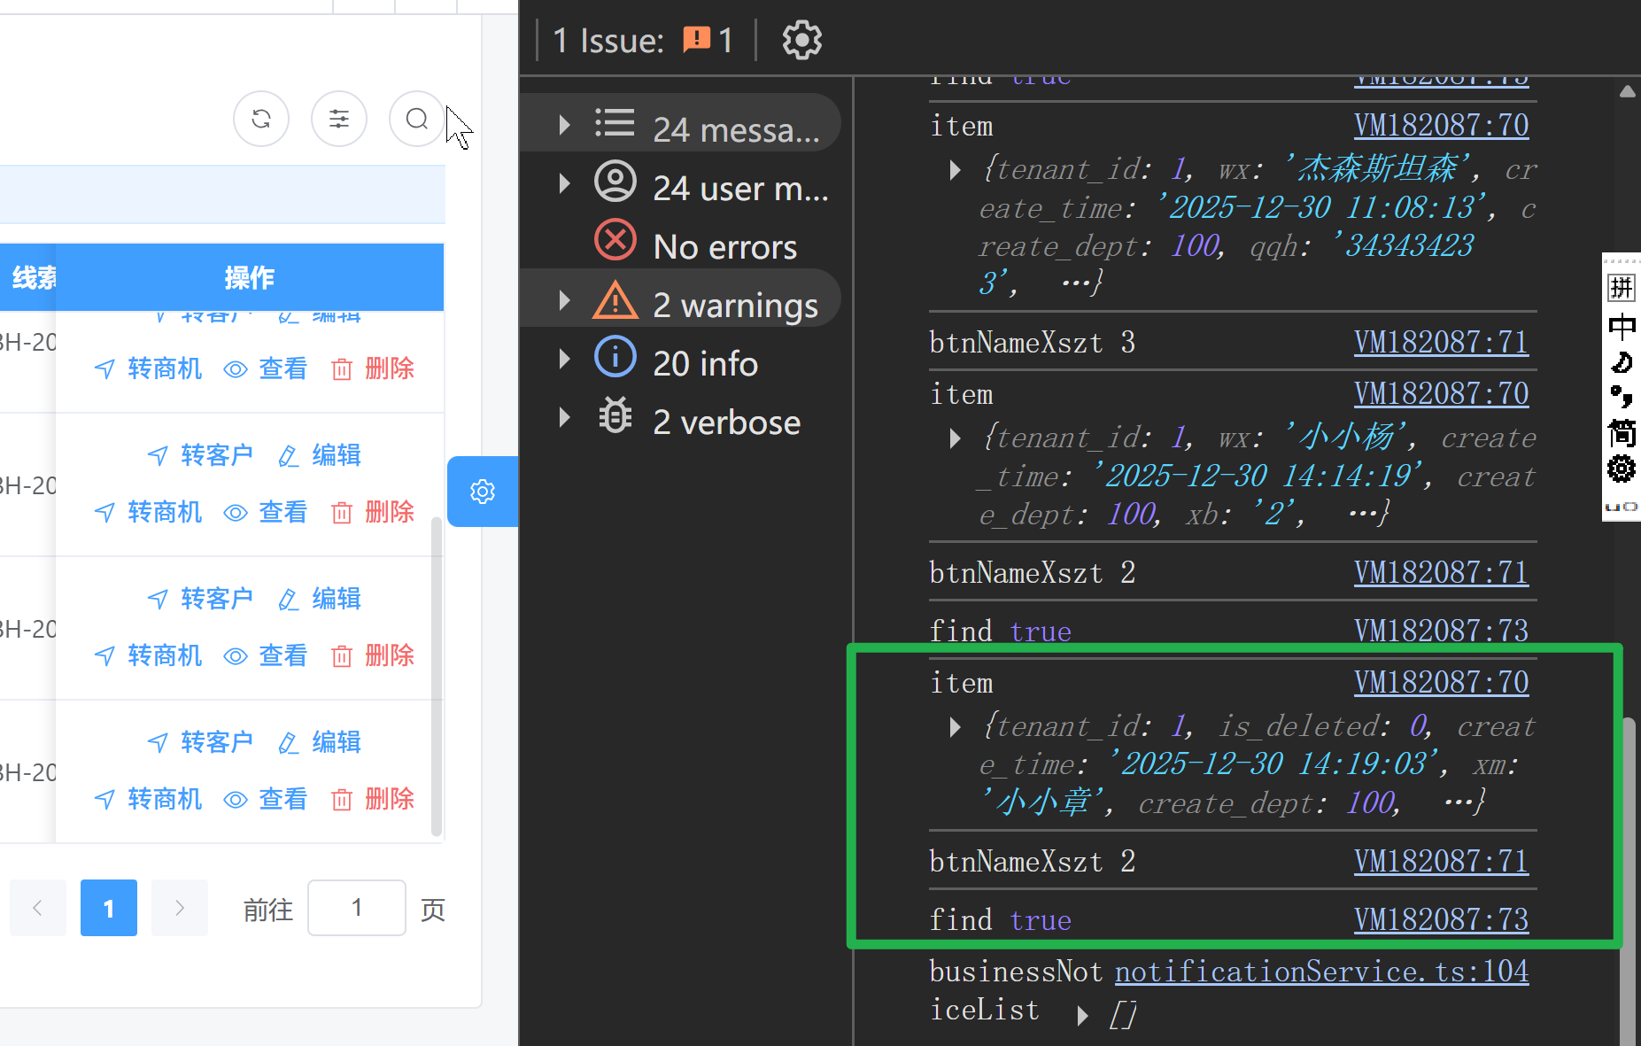Click the search magnifier icon
This screenshot has height=1046, width=1641.
pos(416,119)
